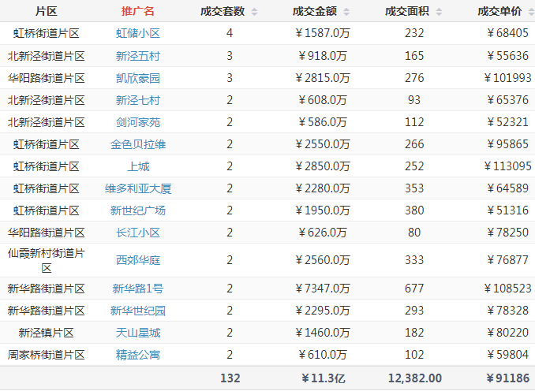Viewport: 535px width, 391px height.
Task: Open the 精益公寓 link
Action: click(138, 355)
